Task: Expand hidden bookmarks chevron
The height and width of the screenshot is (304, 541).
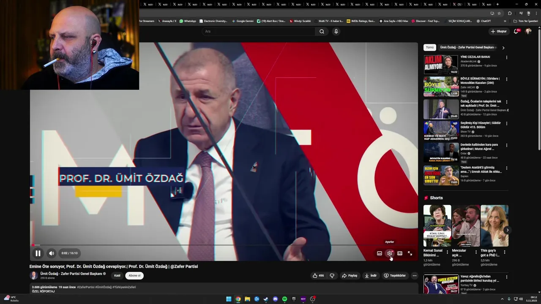Action: [x=505, y=21]
